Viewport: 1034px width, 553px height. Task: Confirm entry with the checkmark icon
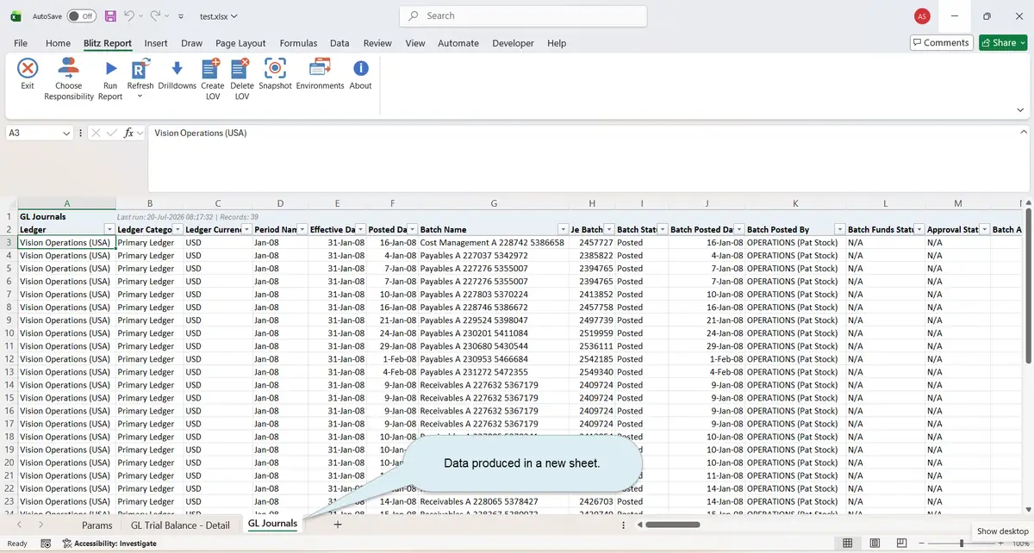(x=112, y=133)
